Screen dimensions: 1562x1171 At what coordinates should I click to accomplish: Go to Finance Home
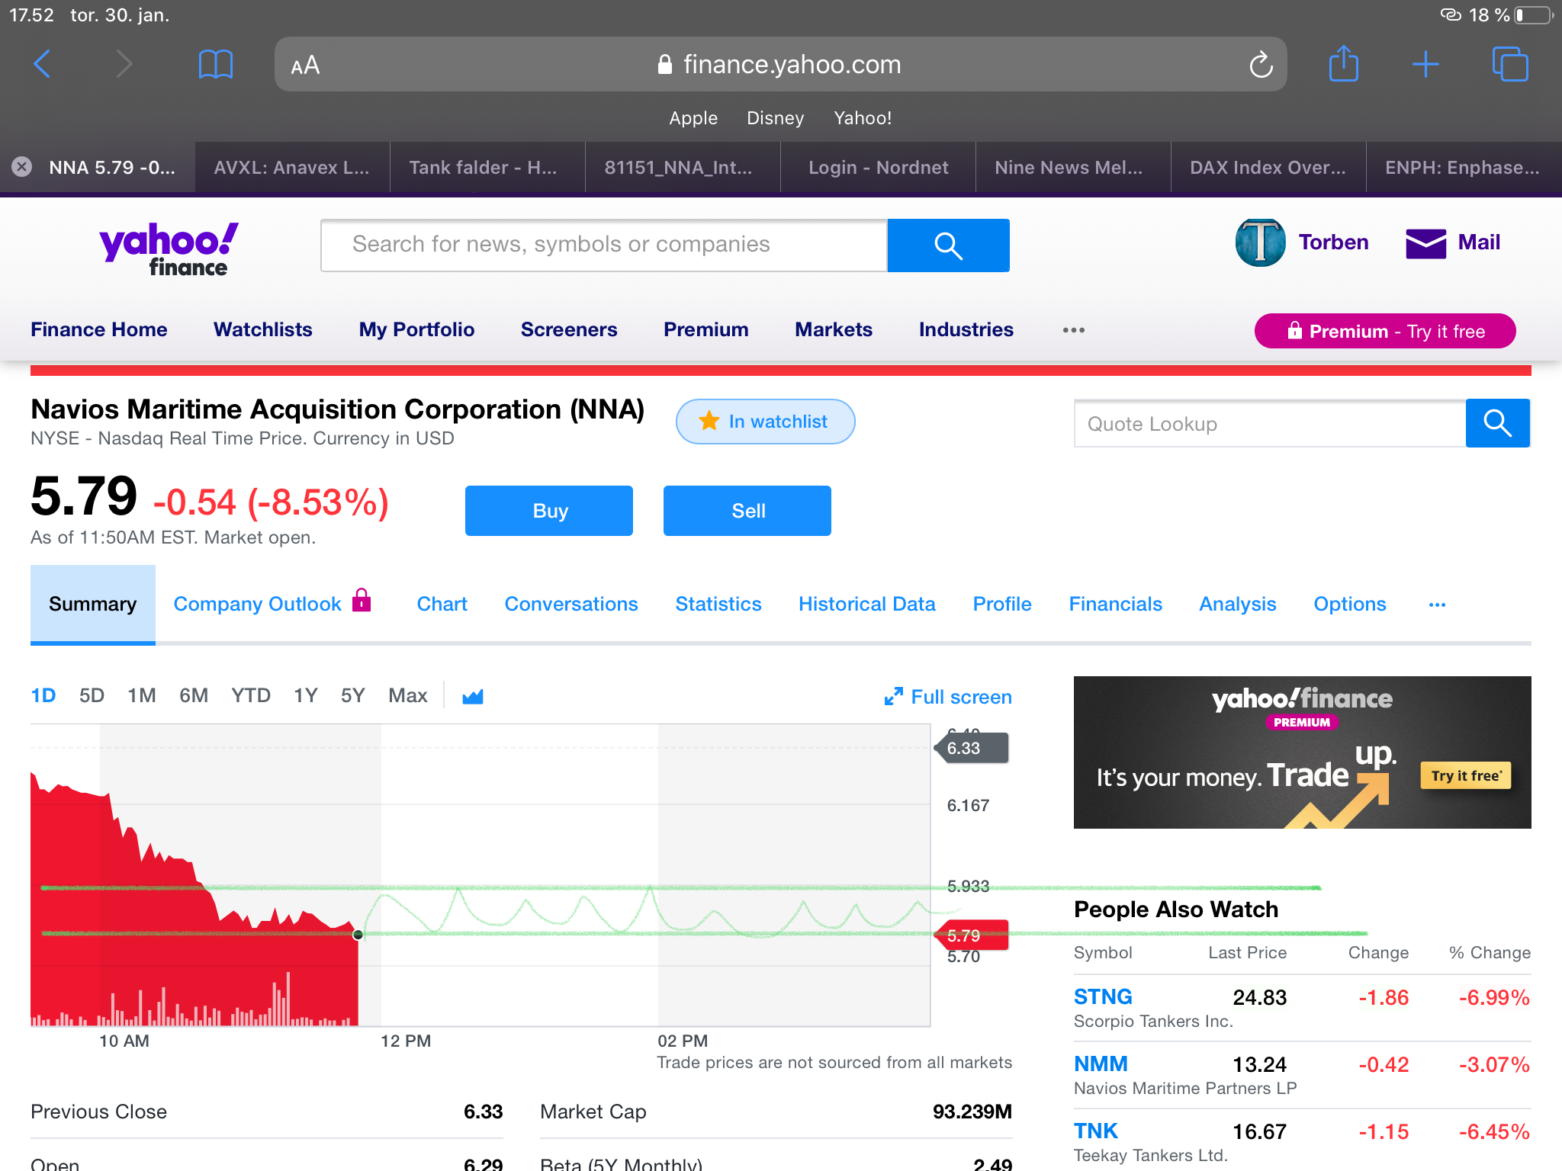coord(99,330)
